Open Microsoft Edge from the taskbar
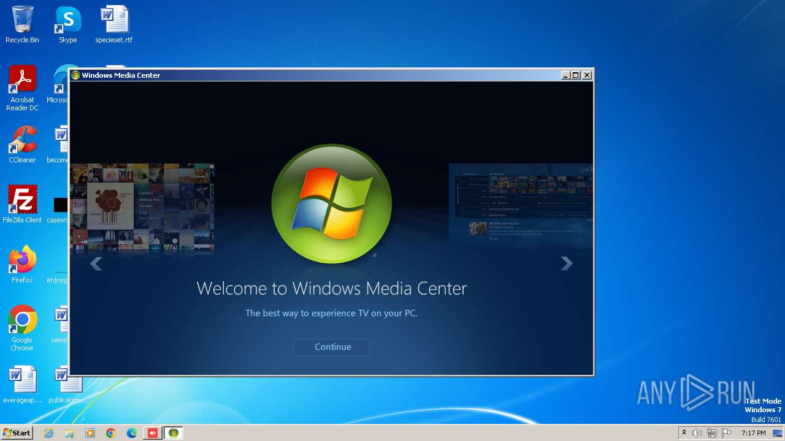Image resolution: width=785 pixels, height=441 pixels. coord(132,433)
